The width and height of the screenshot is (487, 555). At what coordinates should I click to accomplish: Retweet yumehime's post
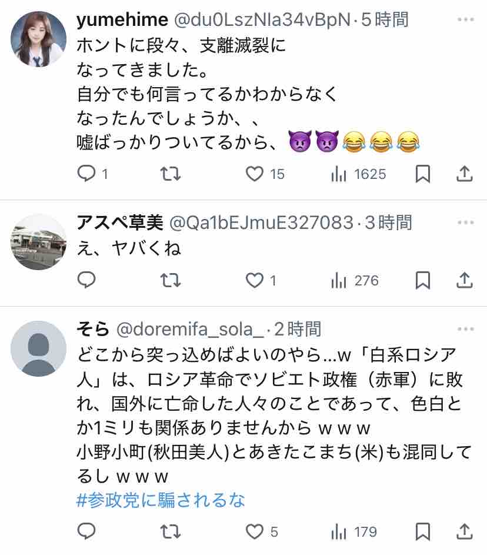[171, 174]
